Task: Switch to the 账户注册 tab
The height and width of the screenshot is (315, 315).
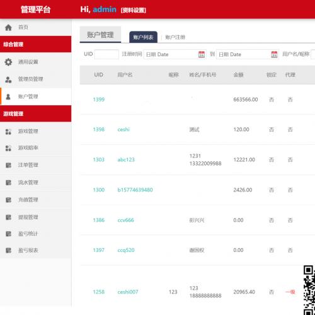Action: [x=175, y=37]
